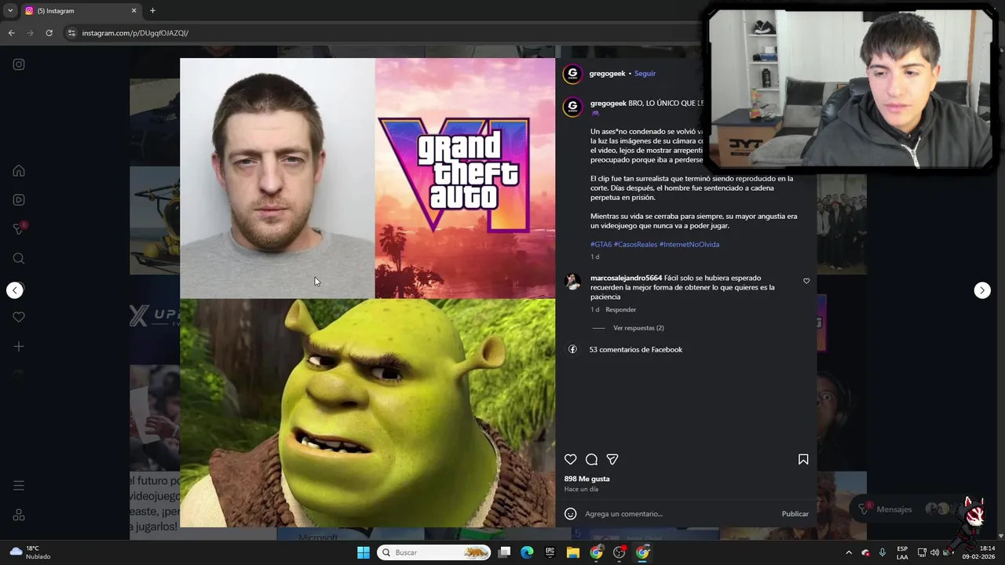Expand Ver respuestas (2)

(x=638, y=328)
